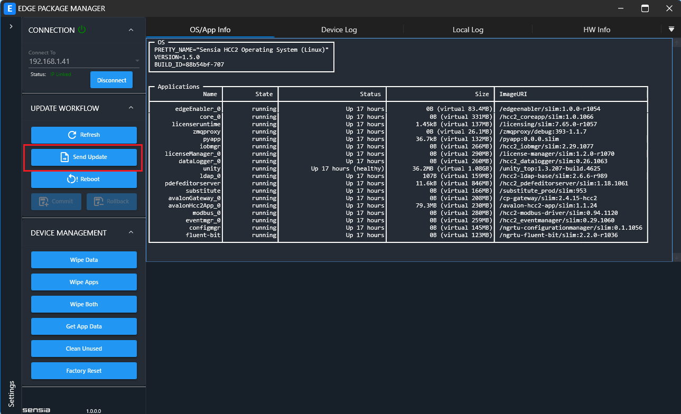Select the eventmgr_0 application name

click(x=203, y=220)
